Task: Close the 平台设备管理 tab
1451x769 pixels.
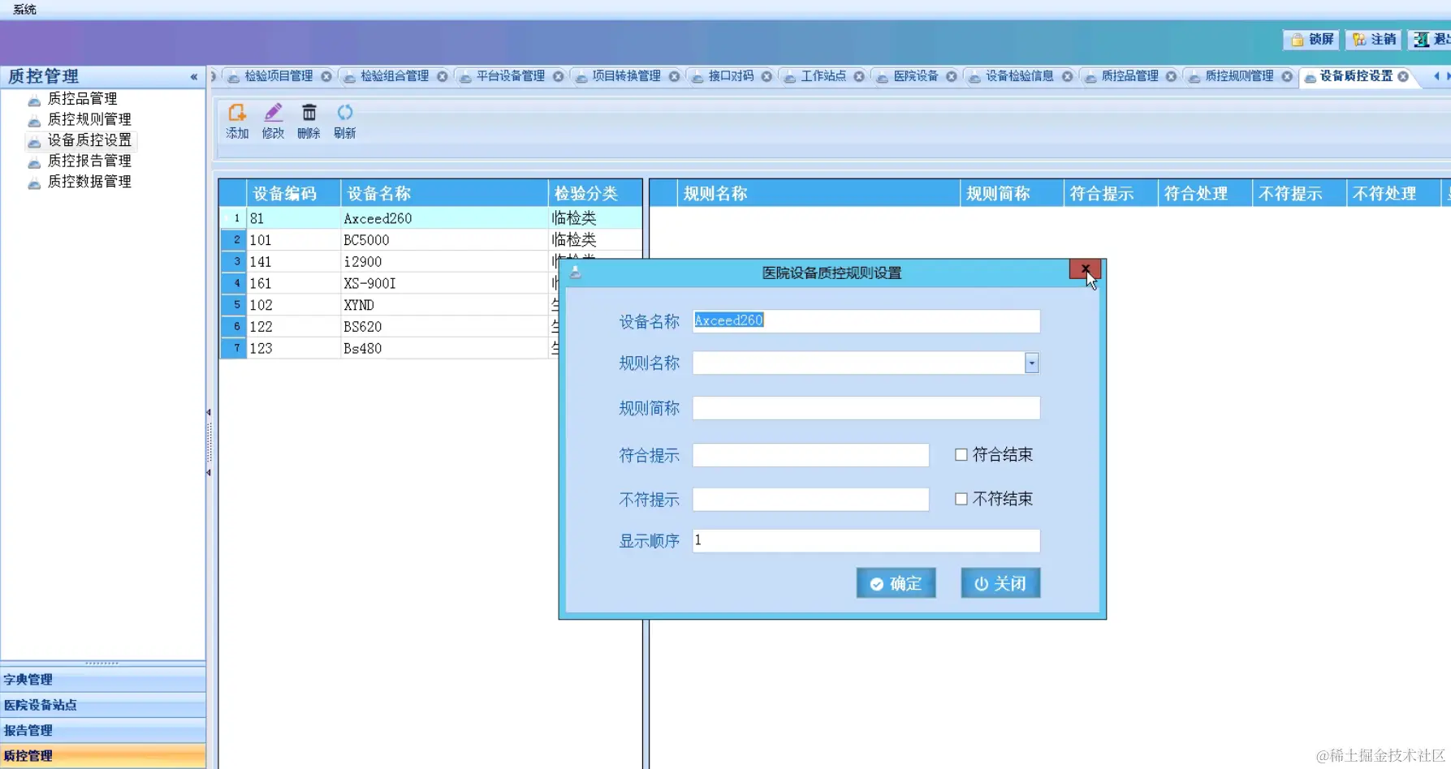Action: (558, 76)
